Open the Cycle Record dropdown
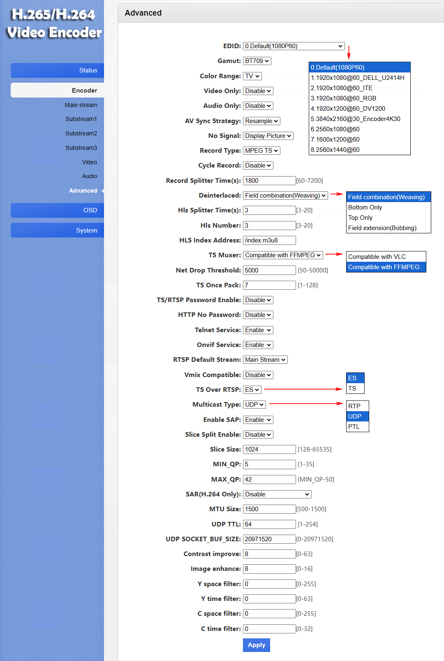The width and height of the screenshot is (444, 661). tap(258, 165)
